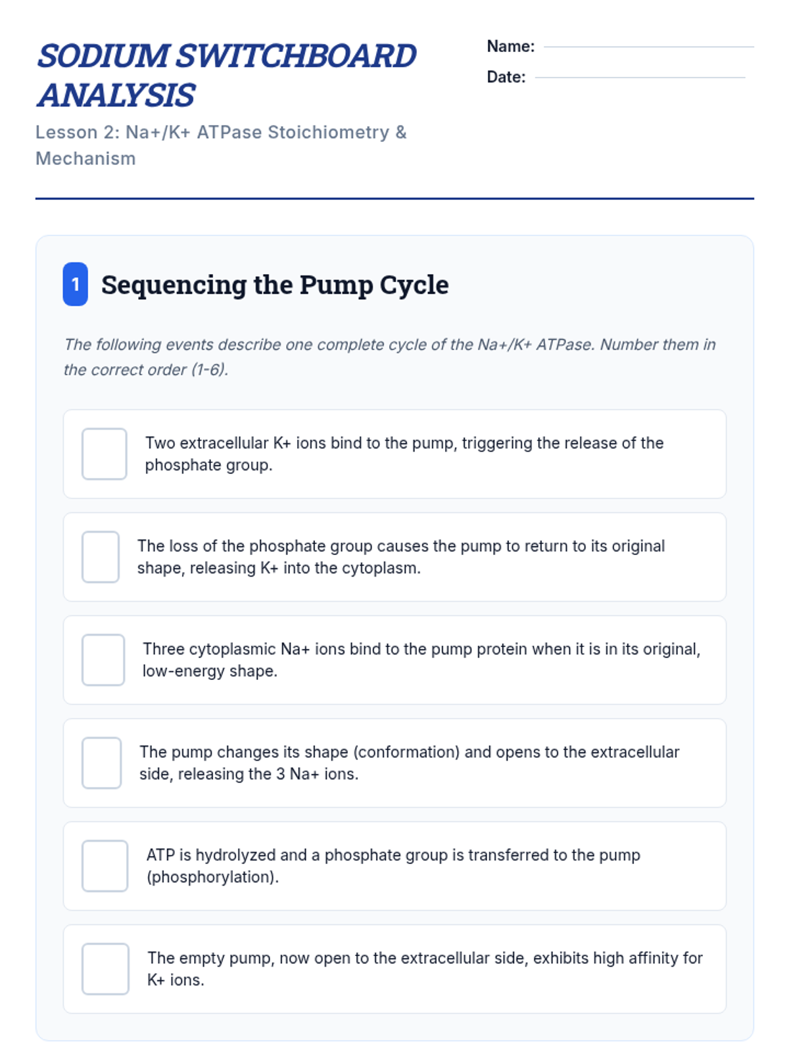This screenshot has width=789, height=1052.
Task: Select the box beside the phosphate loss statement
Action: pos(101,557)
